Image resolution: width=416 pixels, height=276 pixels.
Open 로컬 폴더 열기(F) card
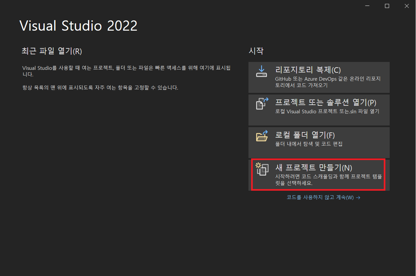(319, 142)
